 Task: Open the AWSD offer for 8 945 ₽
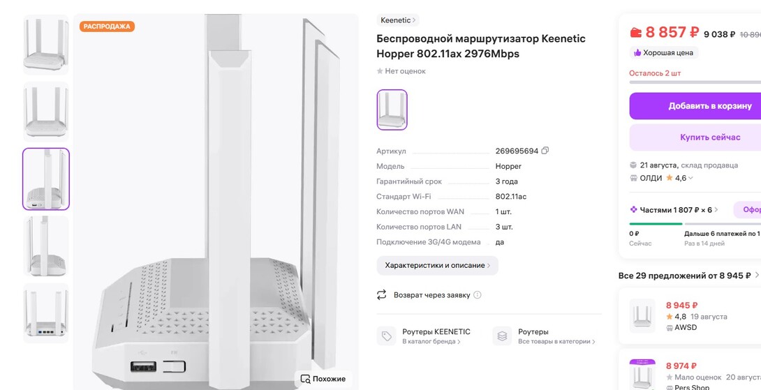[x=690, y=316]
